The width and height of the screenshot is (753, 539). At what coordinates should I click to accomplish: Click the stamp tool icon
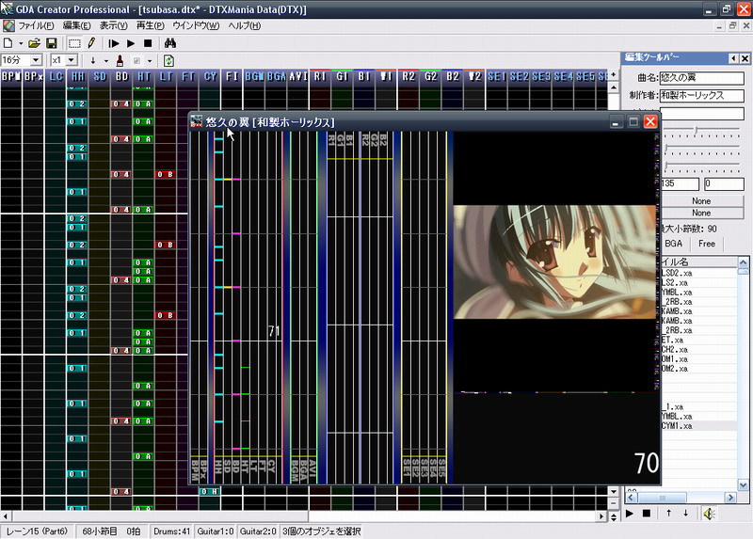pyautogui.click(x=120, y=60)
